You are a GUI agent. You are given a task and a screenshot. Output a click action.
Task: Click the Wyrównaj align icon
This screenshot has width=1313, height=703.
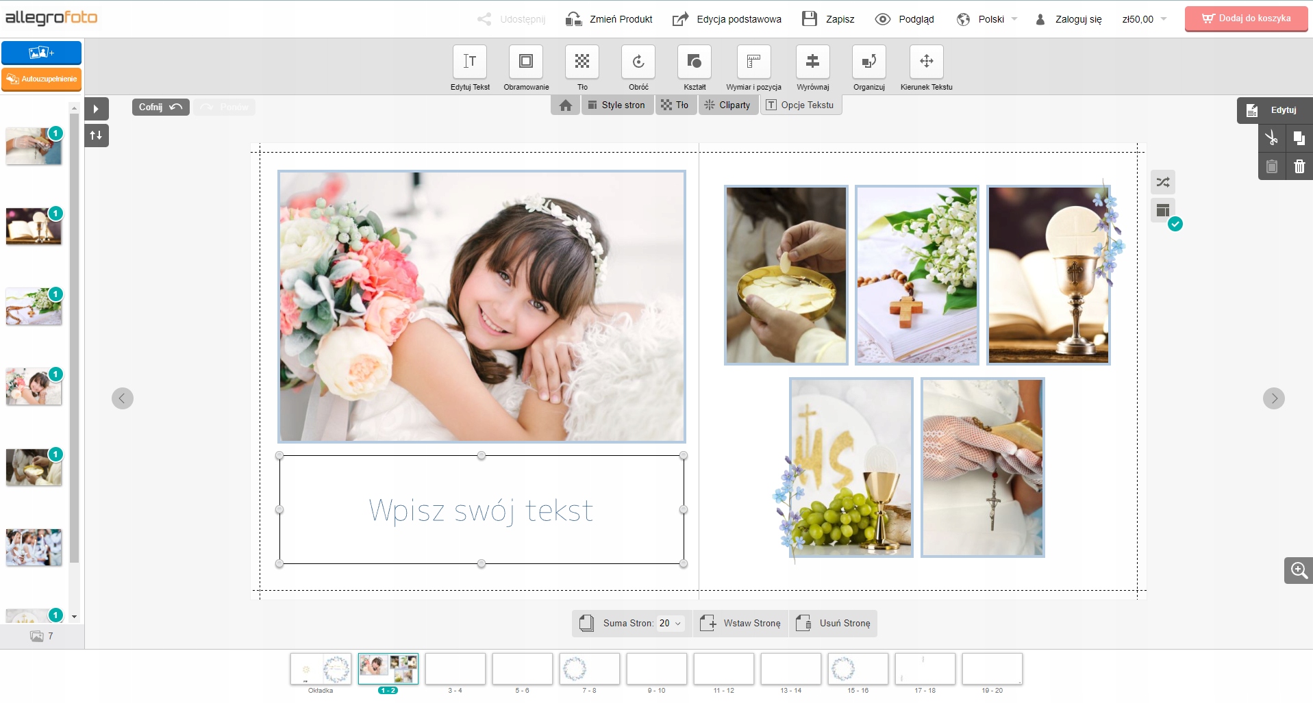click(x=812, y=62)
